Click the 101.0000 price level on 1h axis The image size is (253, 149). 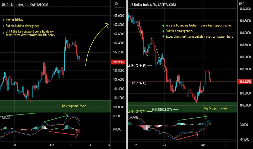(119, 107)
